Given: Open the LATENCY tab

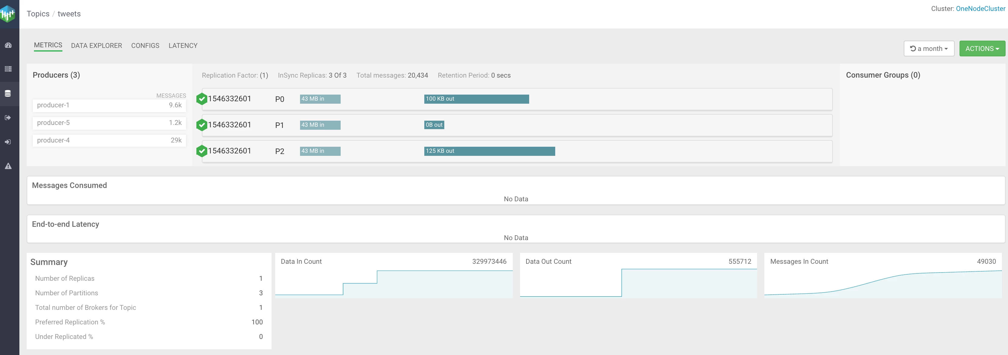Looking at the screenshot, I should pyautogui.click(x=183, y=46).
